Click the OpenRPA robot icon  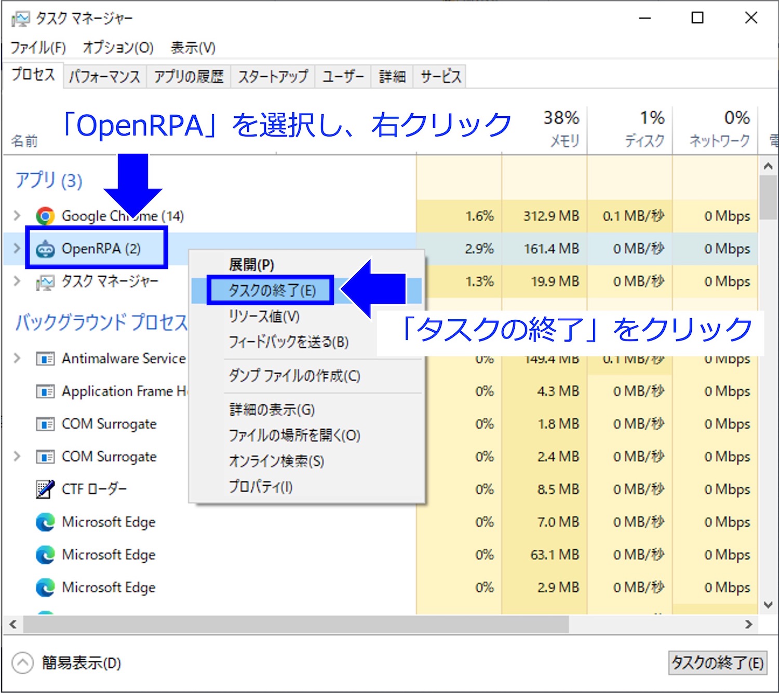pos(45,249)
